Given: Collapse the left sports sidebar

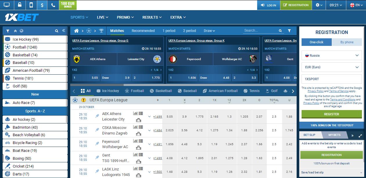Looking at the screenshot, I should coord(64,31).
